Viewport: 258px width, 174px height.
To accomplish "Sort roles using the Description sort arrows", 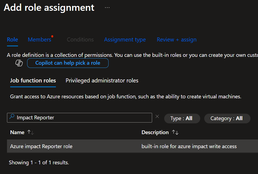I will 175,132.
